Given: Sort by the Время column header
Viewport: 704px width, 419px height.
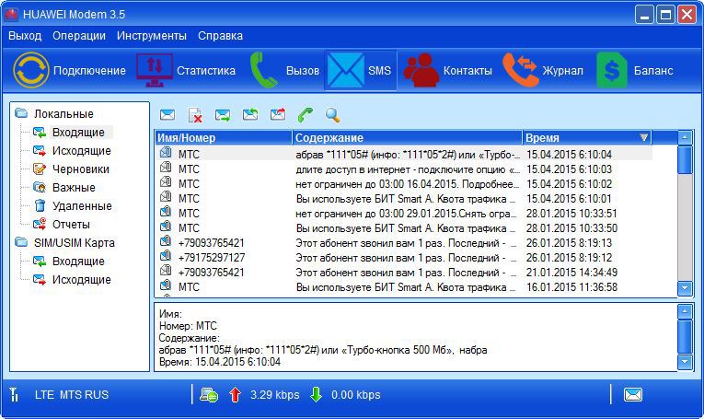Looking at the screenshot, I should click(587, 137).
